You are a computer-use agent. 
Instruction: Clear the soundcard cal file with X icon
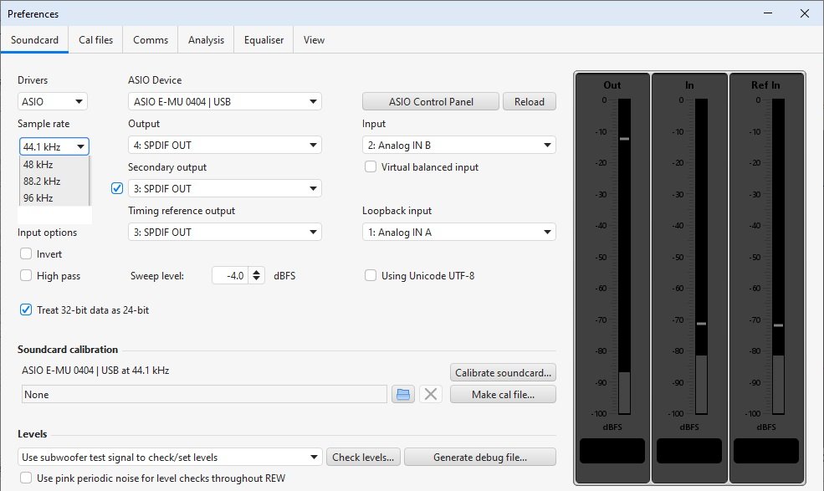click(x=430, y=394)
